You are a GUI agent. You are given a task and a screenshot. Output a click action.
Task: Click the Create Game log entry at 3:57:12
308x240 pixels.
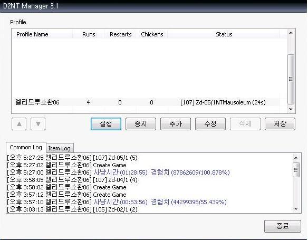click(x=66, y=195)
